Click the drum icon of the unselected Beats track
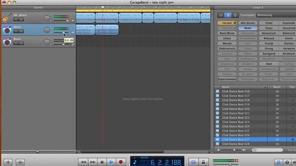This screenshot has width=296, height=166. pyautogui.click(x=7, y=42)
